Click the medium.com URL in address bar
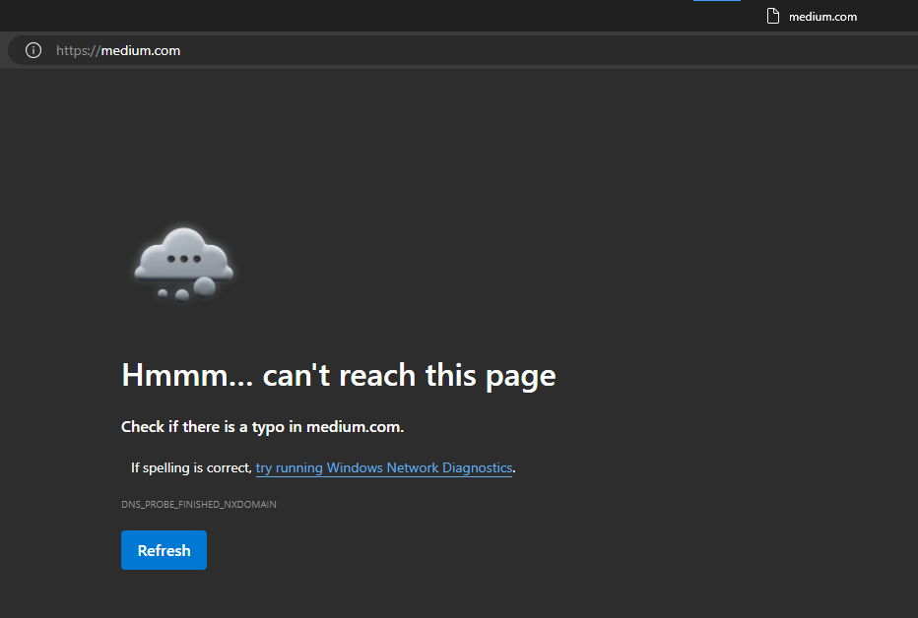 click(118, 51)
